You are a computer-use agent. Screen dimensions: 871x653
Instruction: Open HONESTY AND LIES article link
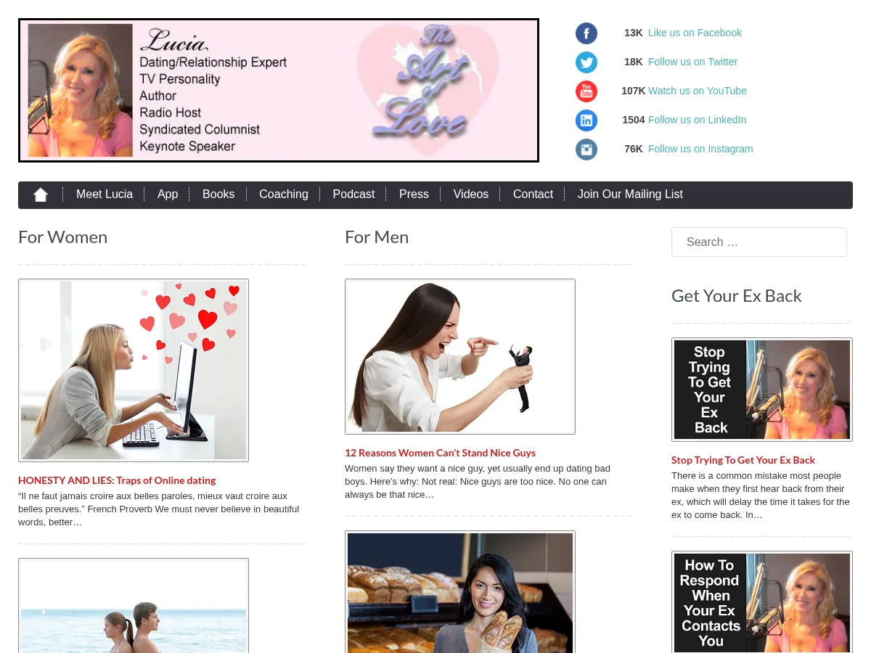click(117, 480)
